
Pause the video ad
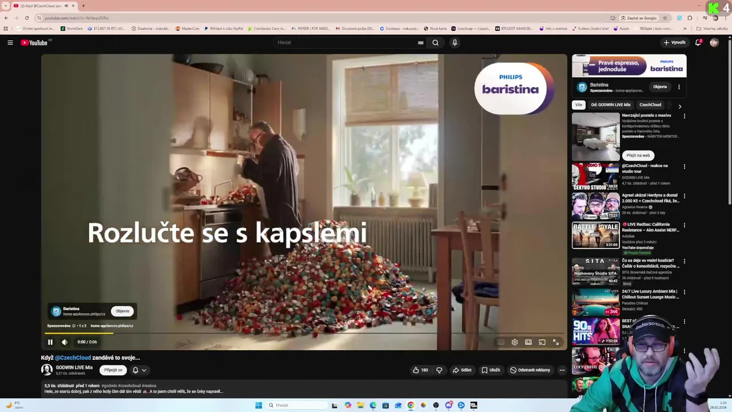50,342
